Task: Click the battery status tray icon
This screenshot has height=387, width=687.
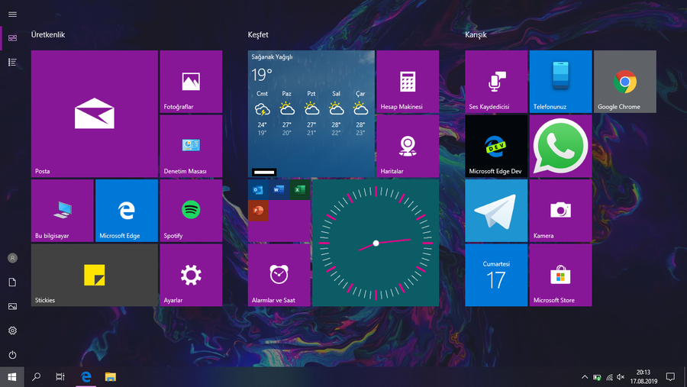Action: [597, 377]
